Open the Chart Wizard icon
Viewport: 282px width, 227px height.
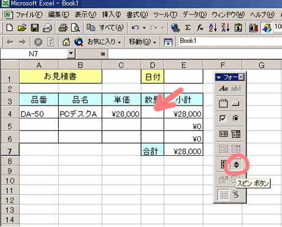click(x=254, y=28)
